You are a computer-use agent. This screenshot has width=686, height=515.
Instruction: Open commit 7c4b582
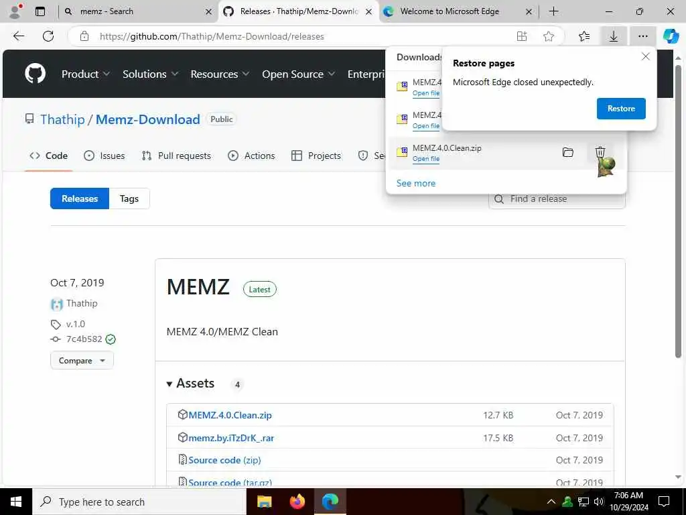(84, 339)
